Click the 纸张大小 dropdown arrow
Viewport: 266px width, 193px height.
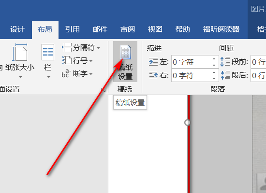click(21, 77)
